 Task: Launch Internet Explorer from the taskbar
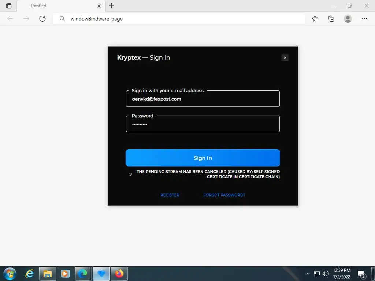[x=29, y=274]
